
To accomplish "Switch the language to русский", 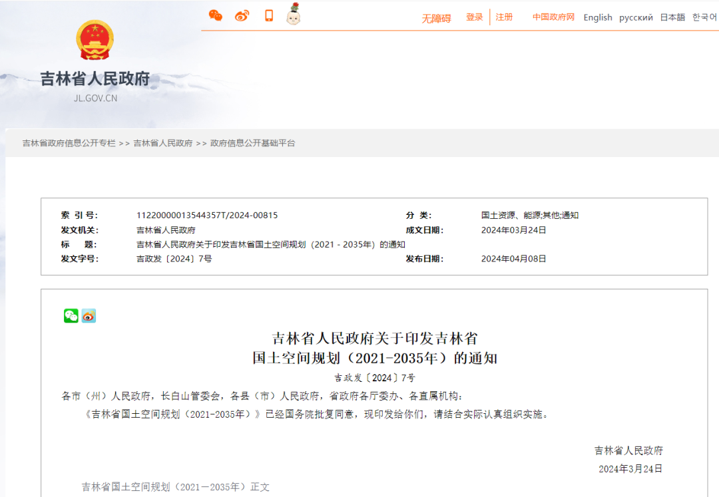I will tap(636, 17).
